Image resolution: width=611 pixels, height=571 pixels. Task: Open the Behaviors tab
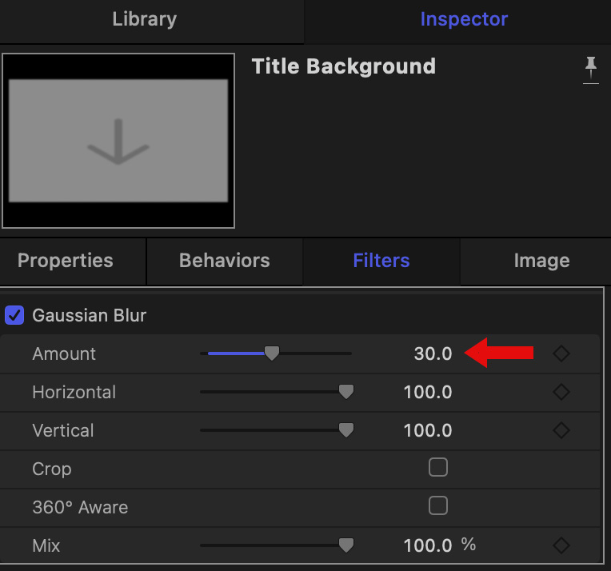[224, 261]
